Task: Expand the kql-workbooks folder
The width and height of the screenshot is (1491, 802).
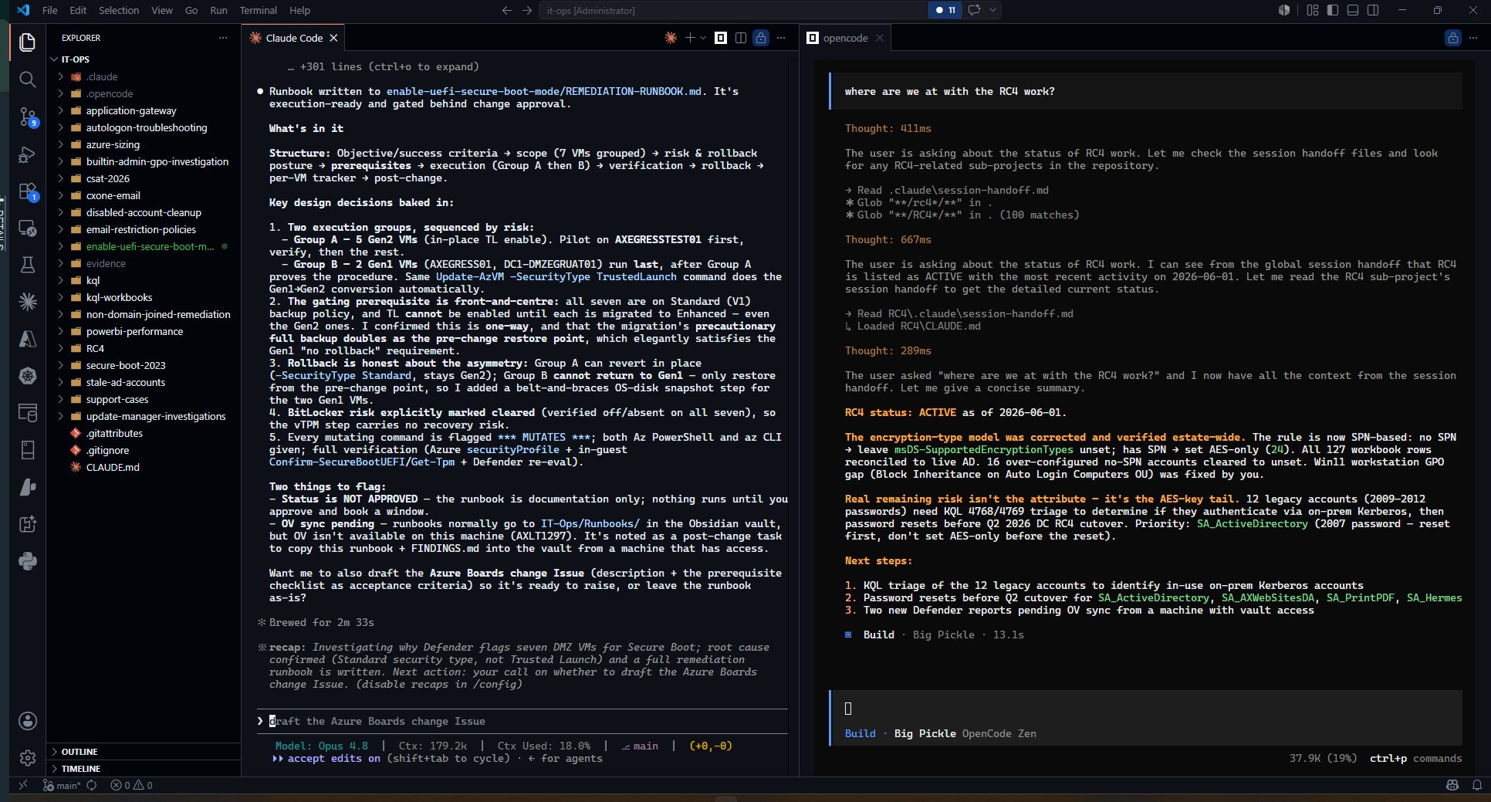Action: pyautogui.click(x=119, y=297)
